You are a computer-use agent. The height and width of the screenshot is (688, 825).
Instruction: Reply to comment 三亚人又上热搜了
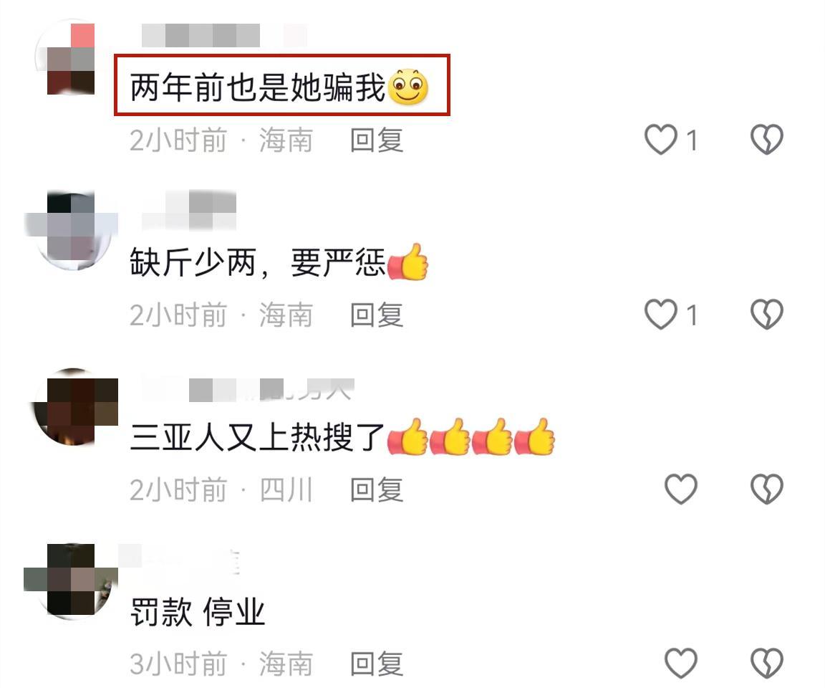pos(377,490)
